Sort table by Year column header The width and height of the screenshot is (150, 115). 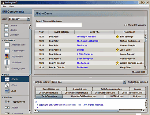pos(41,32)
